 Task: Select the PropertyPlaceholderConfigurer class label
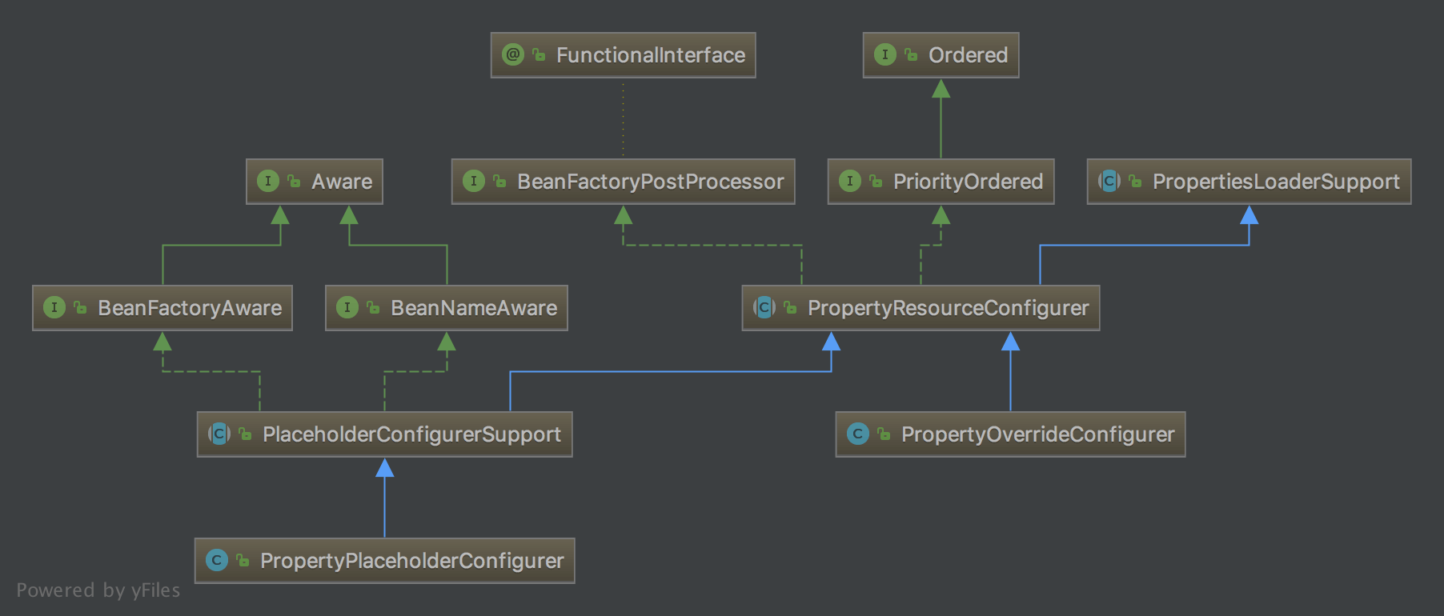pyautogui.click(x=411, y=561)
